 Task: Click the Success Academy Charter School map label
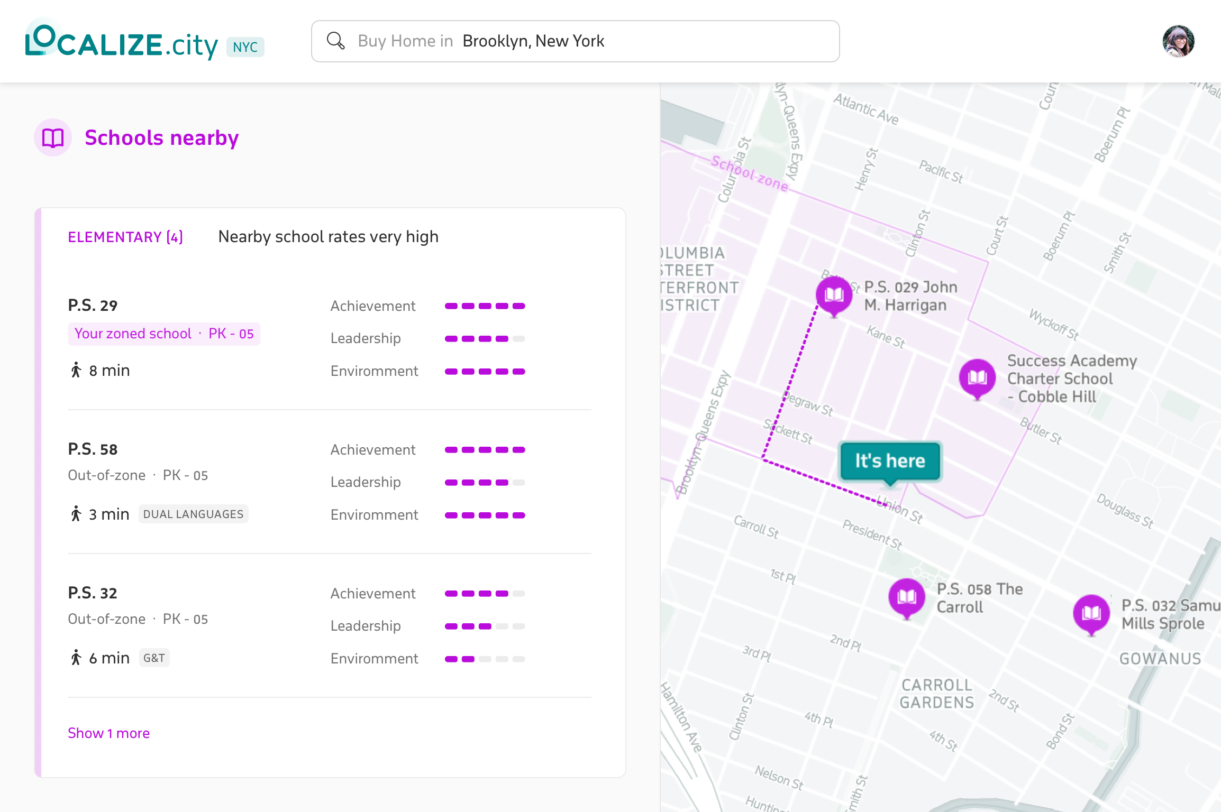tap(1072, 379)
